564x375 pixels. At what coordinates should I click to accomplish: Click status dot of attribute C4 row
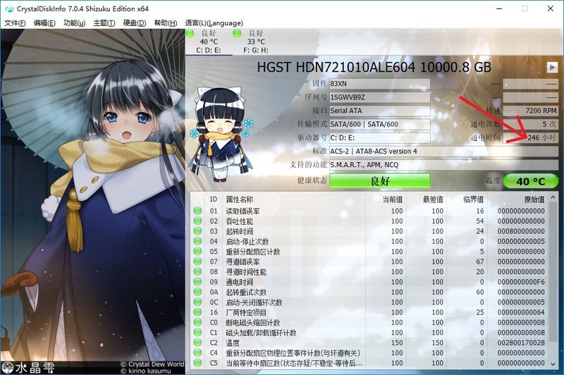(197, 352)
